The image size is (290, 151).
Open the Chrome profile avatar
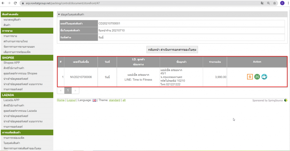point(282,3)
